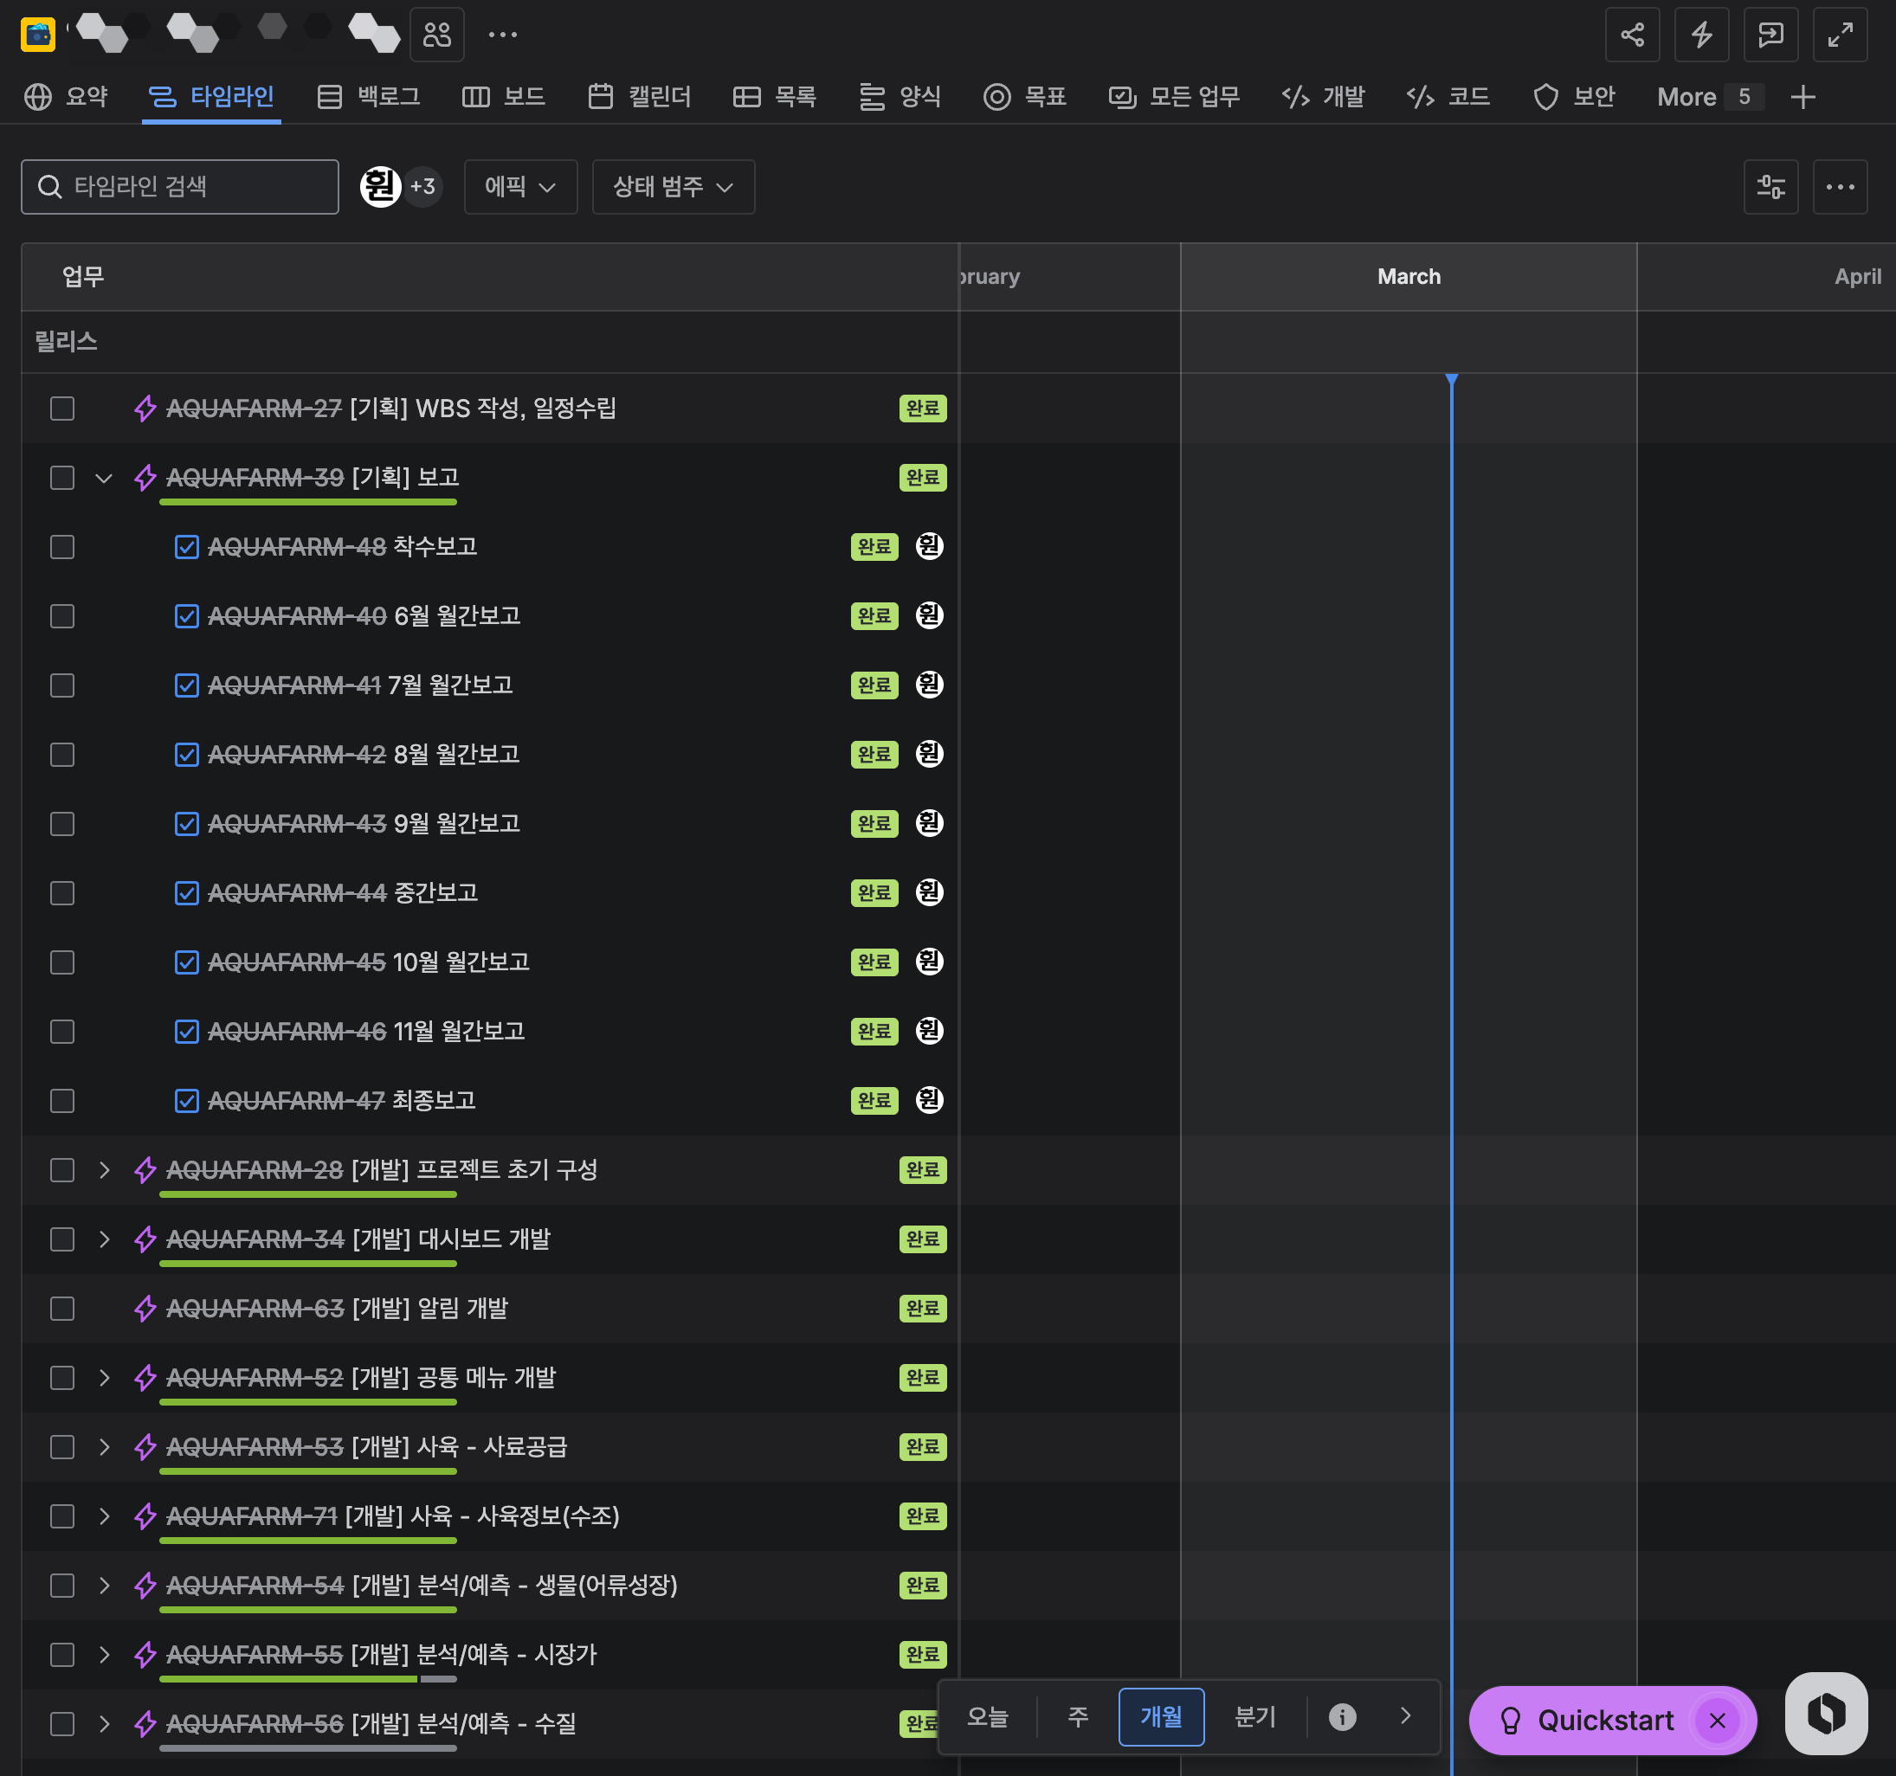Click the team members people icon

[x=437, y=35]
